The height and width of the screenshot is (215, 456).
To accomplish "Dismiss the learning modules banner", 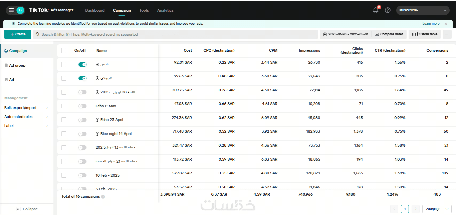I will [446, 24].
